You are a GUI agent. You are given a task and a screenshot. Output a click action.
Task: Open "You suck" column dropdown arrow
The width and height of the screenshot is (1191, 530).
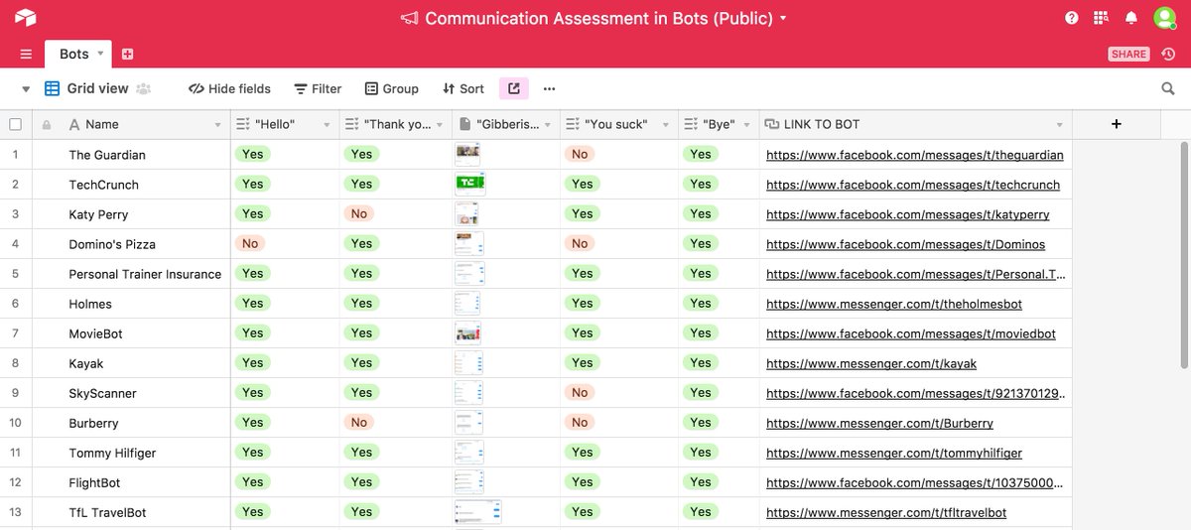click(x=668, y=125)
